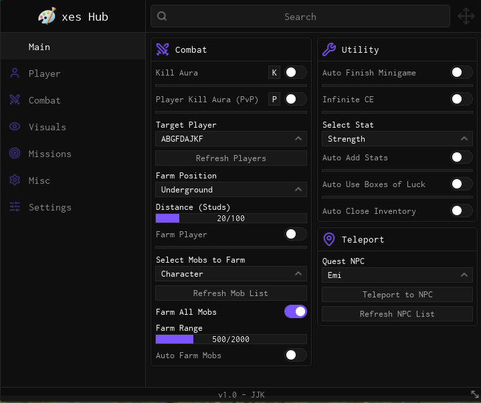Go to the Combat tab in sidebar
Viewport: 481px width, 403px height.
pos(73,100)
